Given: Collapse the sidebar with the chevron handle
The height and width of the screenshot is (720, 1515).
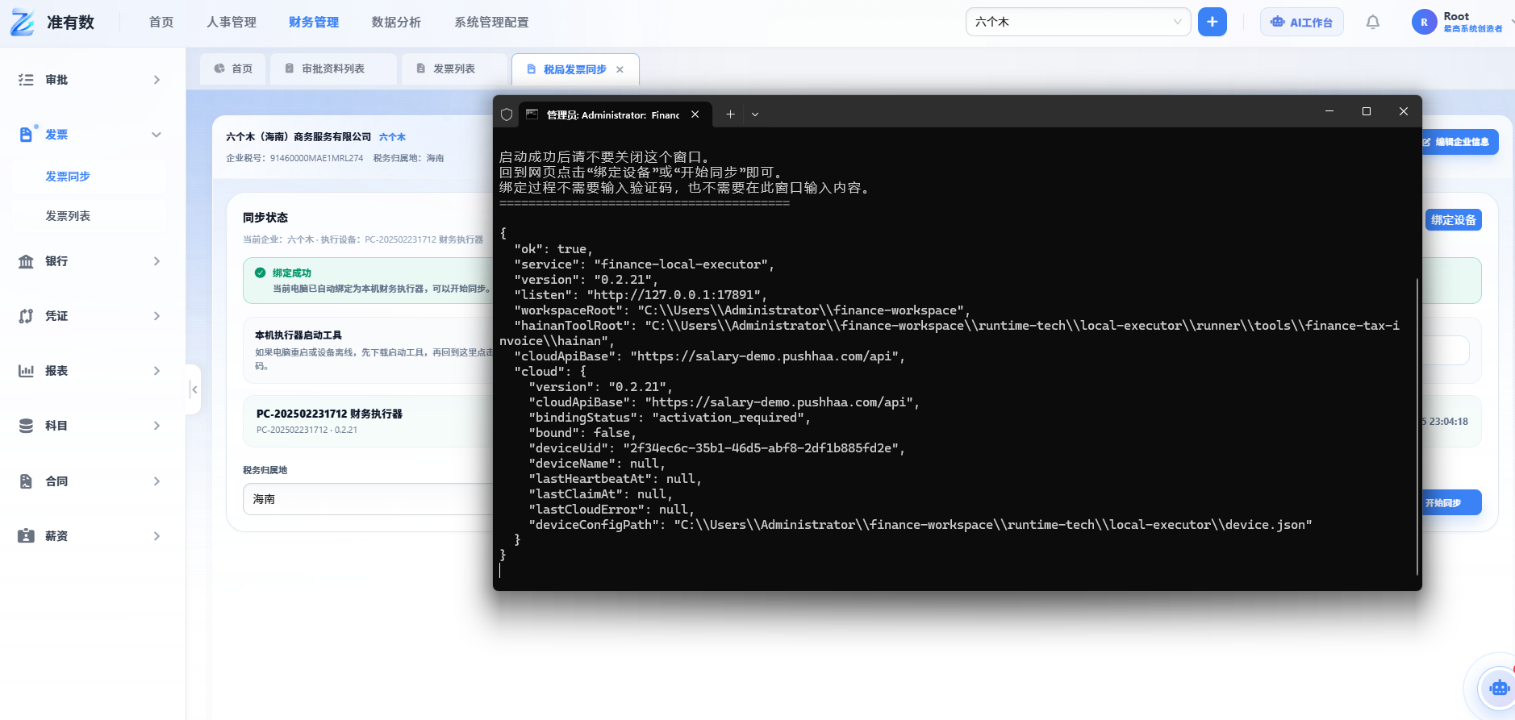Looking at the screenshot, I should [194, 389].
